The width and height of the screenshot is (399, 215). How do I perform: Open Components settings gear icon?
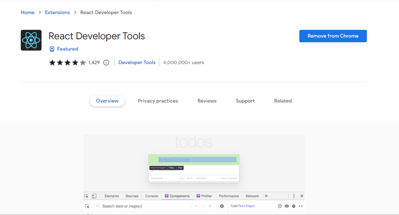click(x=222, y=206)
